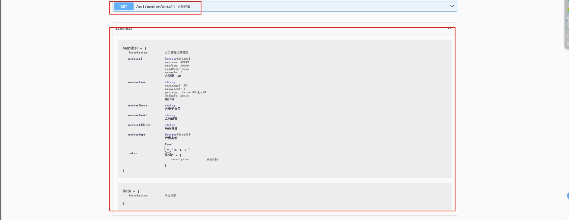Select the memberName property name

137,82
